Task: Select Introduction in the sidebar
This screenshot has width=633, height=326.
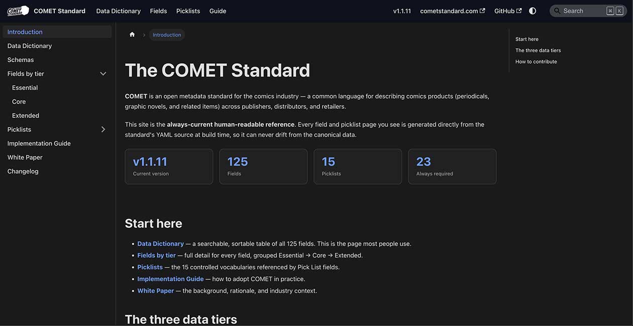Action: [x=57, y=32]
